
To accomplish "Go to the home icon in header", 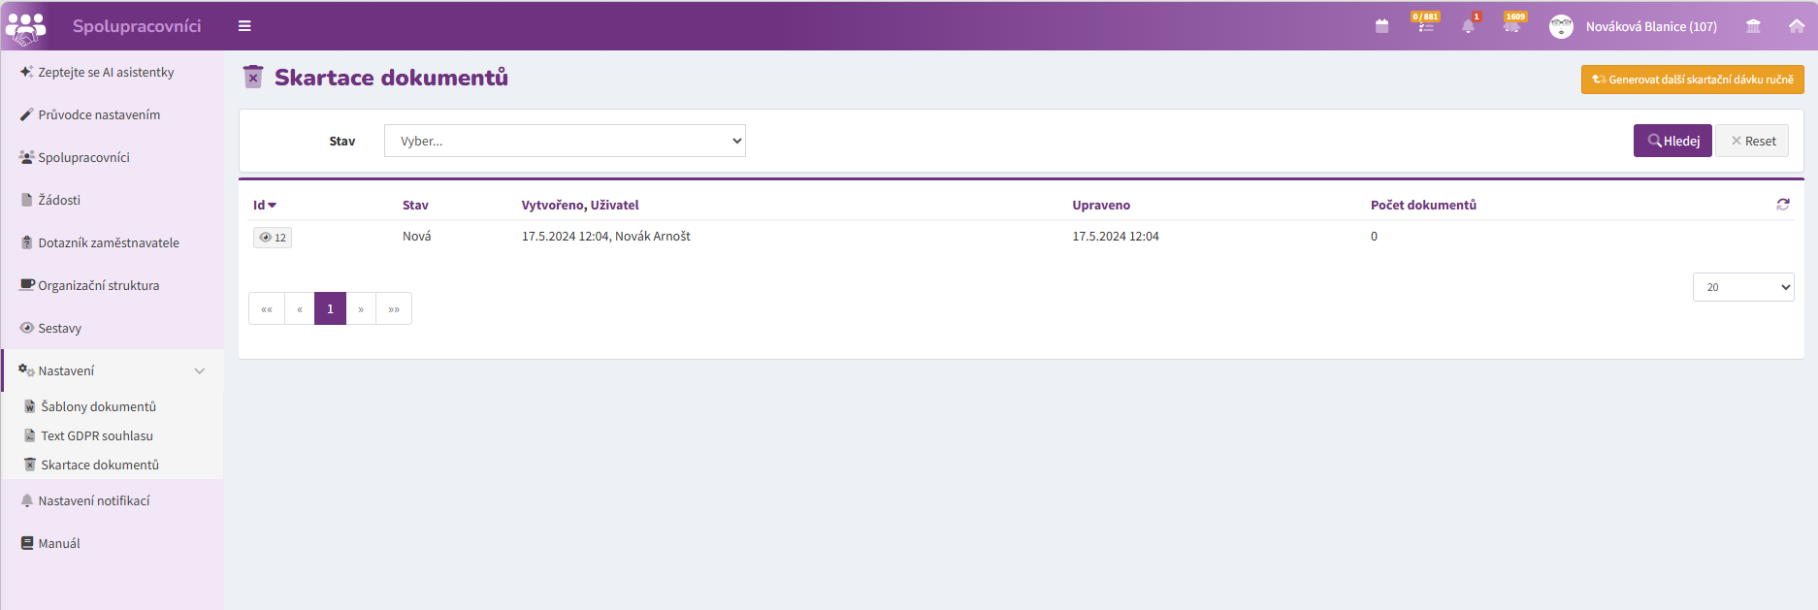I will pyautogui.click(x=1796, y=26).
